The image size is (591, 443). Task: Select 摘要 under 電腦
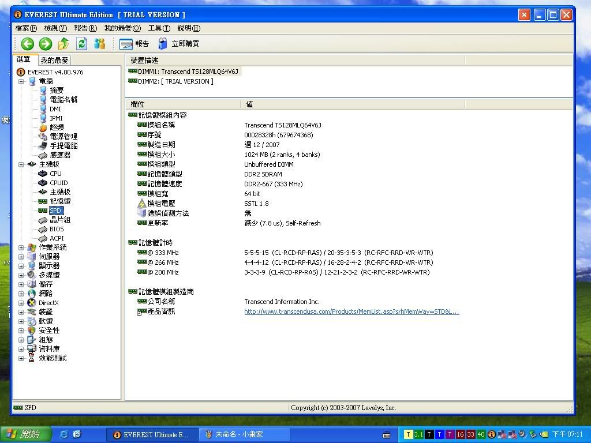[57, 91]
